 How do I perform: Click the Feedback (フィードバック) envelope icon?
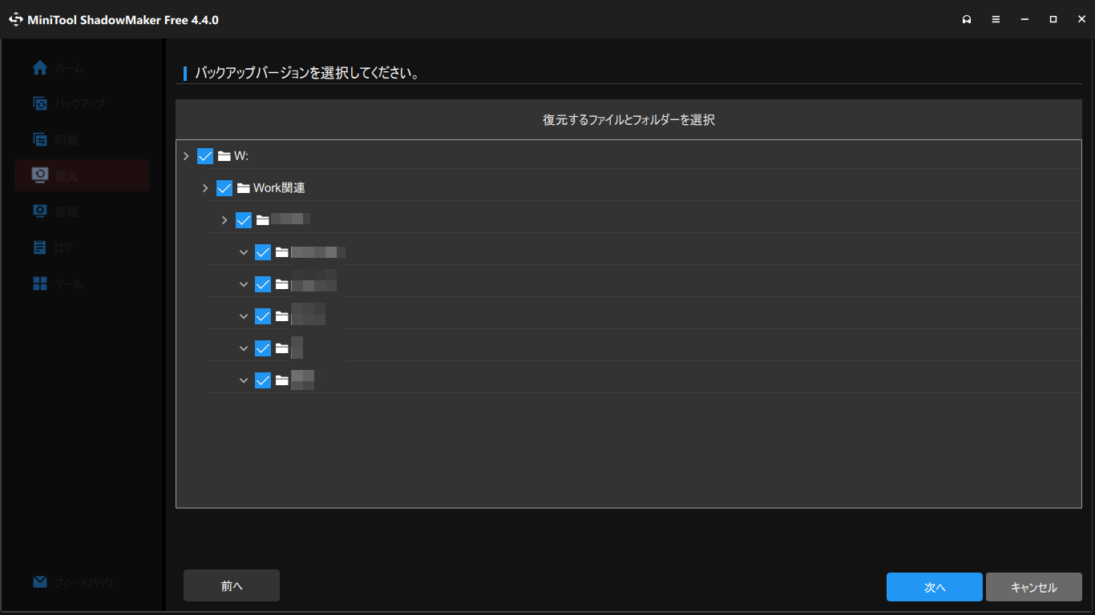point(40,582)
